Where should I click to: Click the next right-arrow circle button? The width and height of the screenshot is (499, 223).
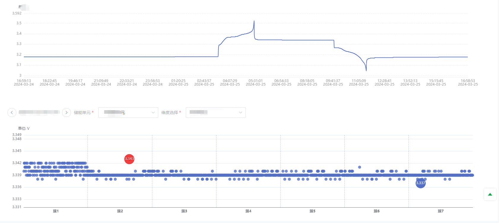point(66,113)
